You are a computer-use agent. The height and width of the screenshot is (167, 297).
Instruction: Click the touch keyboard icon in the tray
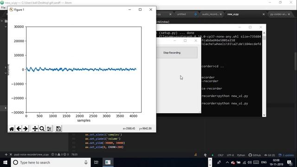256,162
